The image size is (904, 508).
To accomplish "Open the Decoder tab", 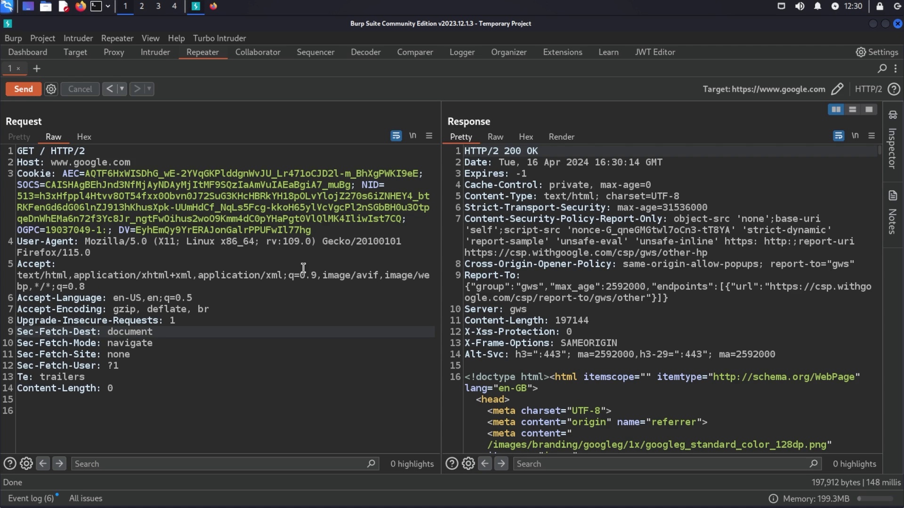I will 365,52.
